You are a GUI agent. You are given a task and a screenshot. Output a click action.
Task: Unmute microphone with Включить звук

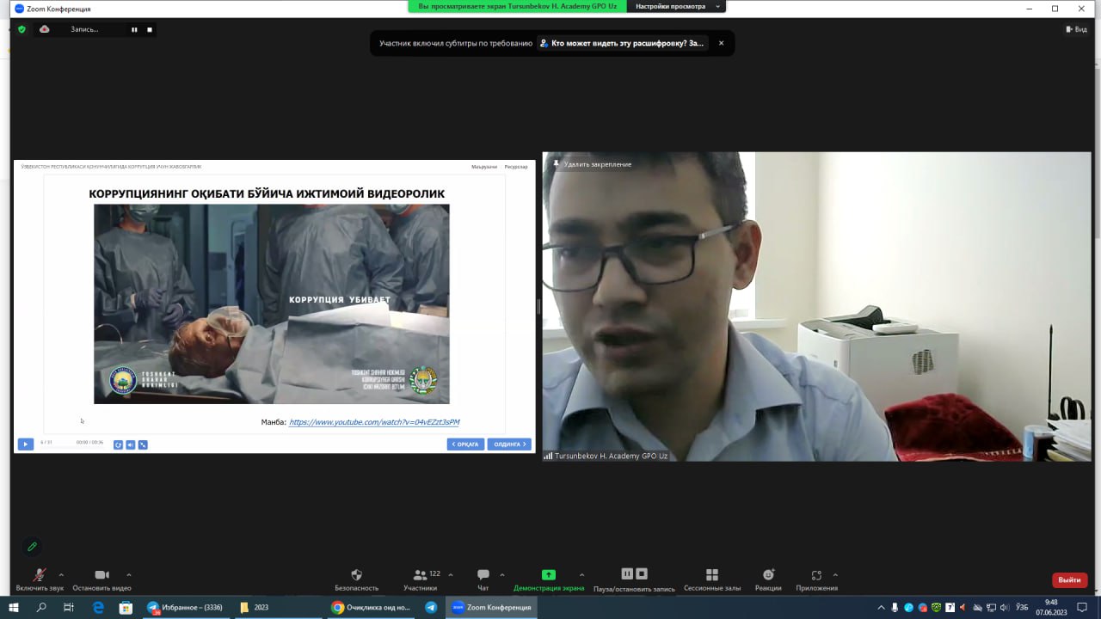click(x=40, y=575)
